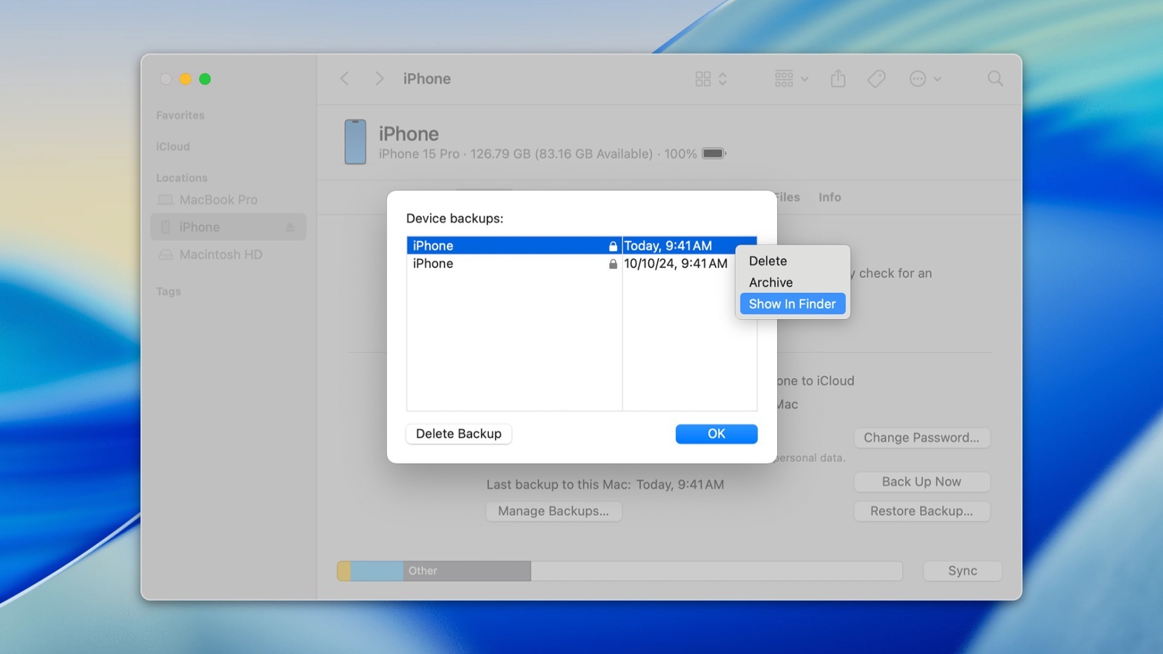The width and height of the screenshot is (1163, 654).
Task: Choose Show In Finder menu item
Action: click(x=792, y=304)
